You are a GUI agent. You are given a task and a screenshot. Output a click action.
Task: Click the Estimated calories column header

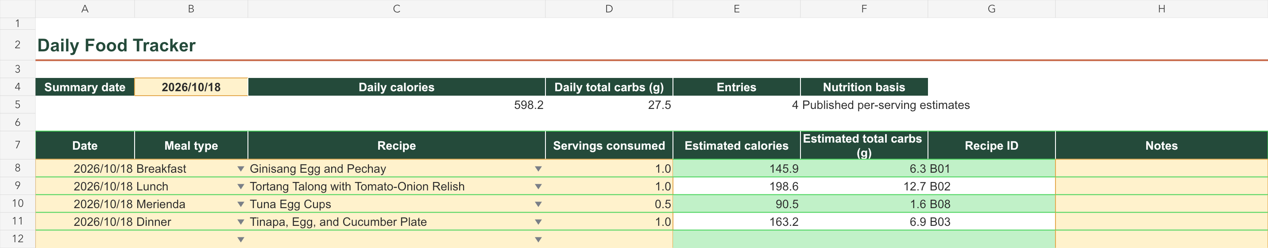(736, 146)
